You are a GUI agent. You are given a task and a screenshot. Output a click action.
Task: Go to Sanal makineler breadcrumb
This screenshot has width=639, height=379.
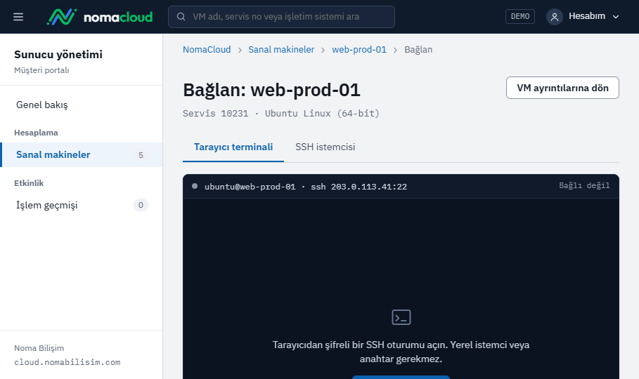tap(281, 50)
